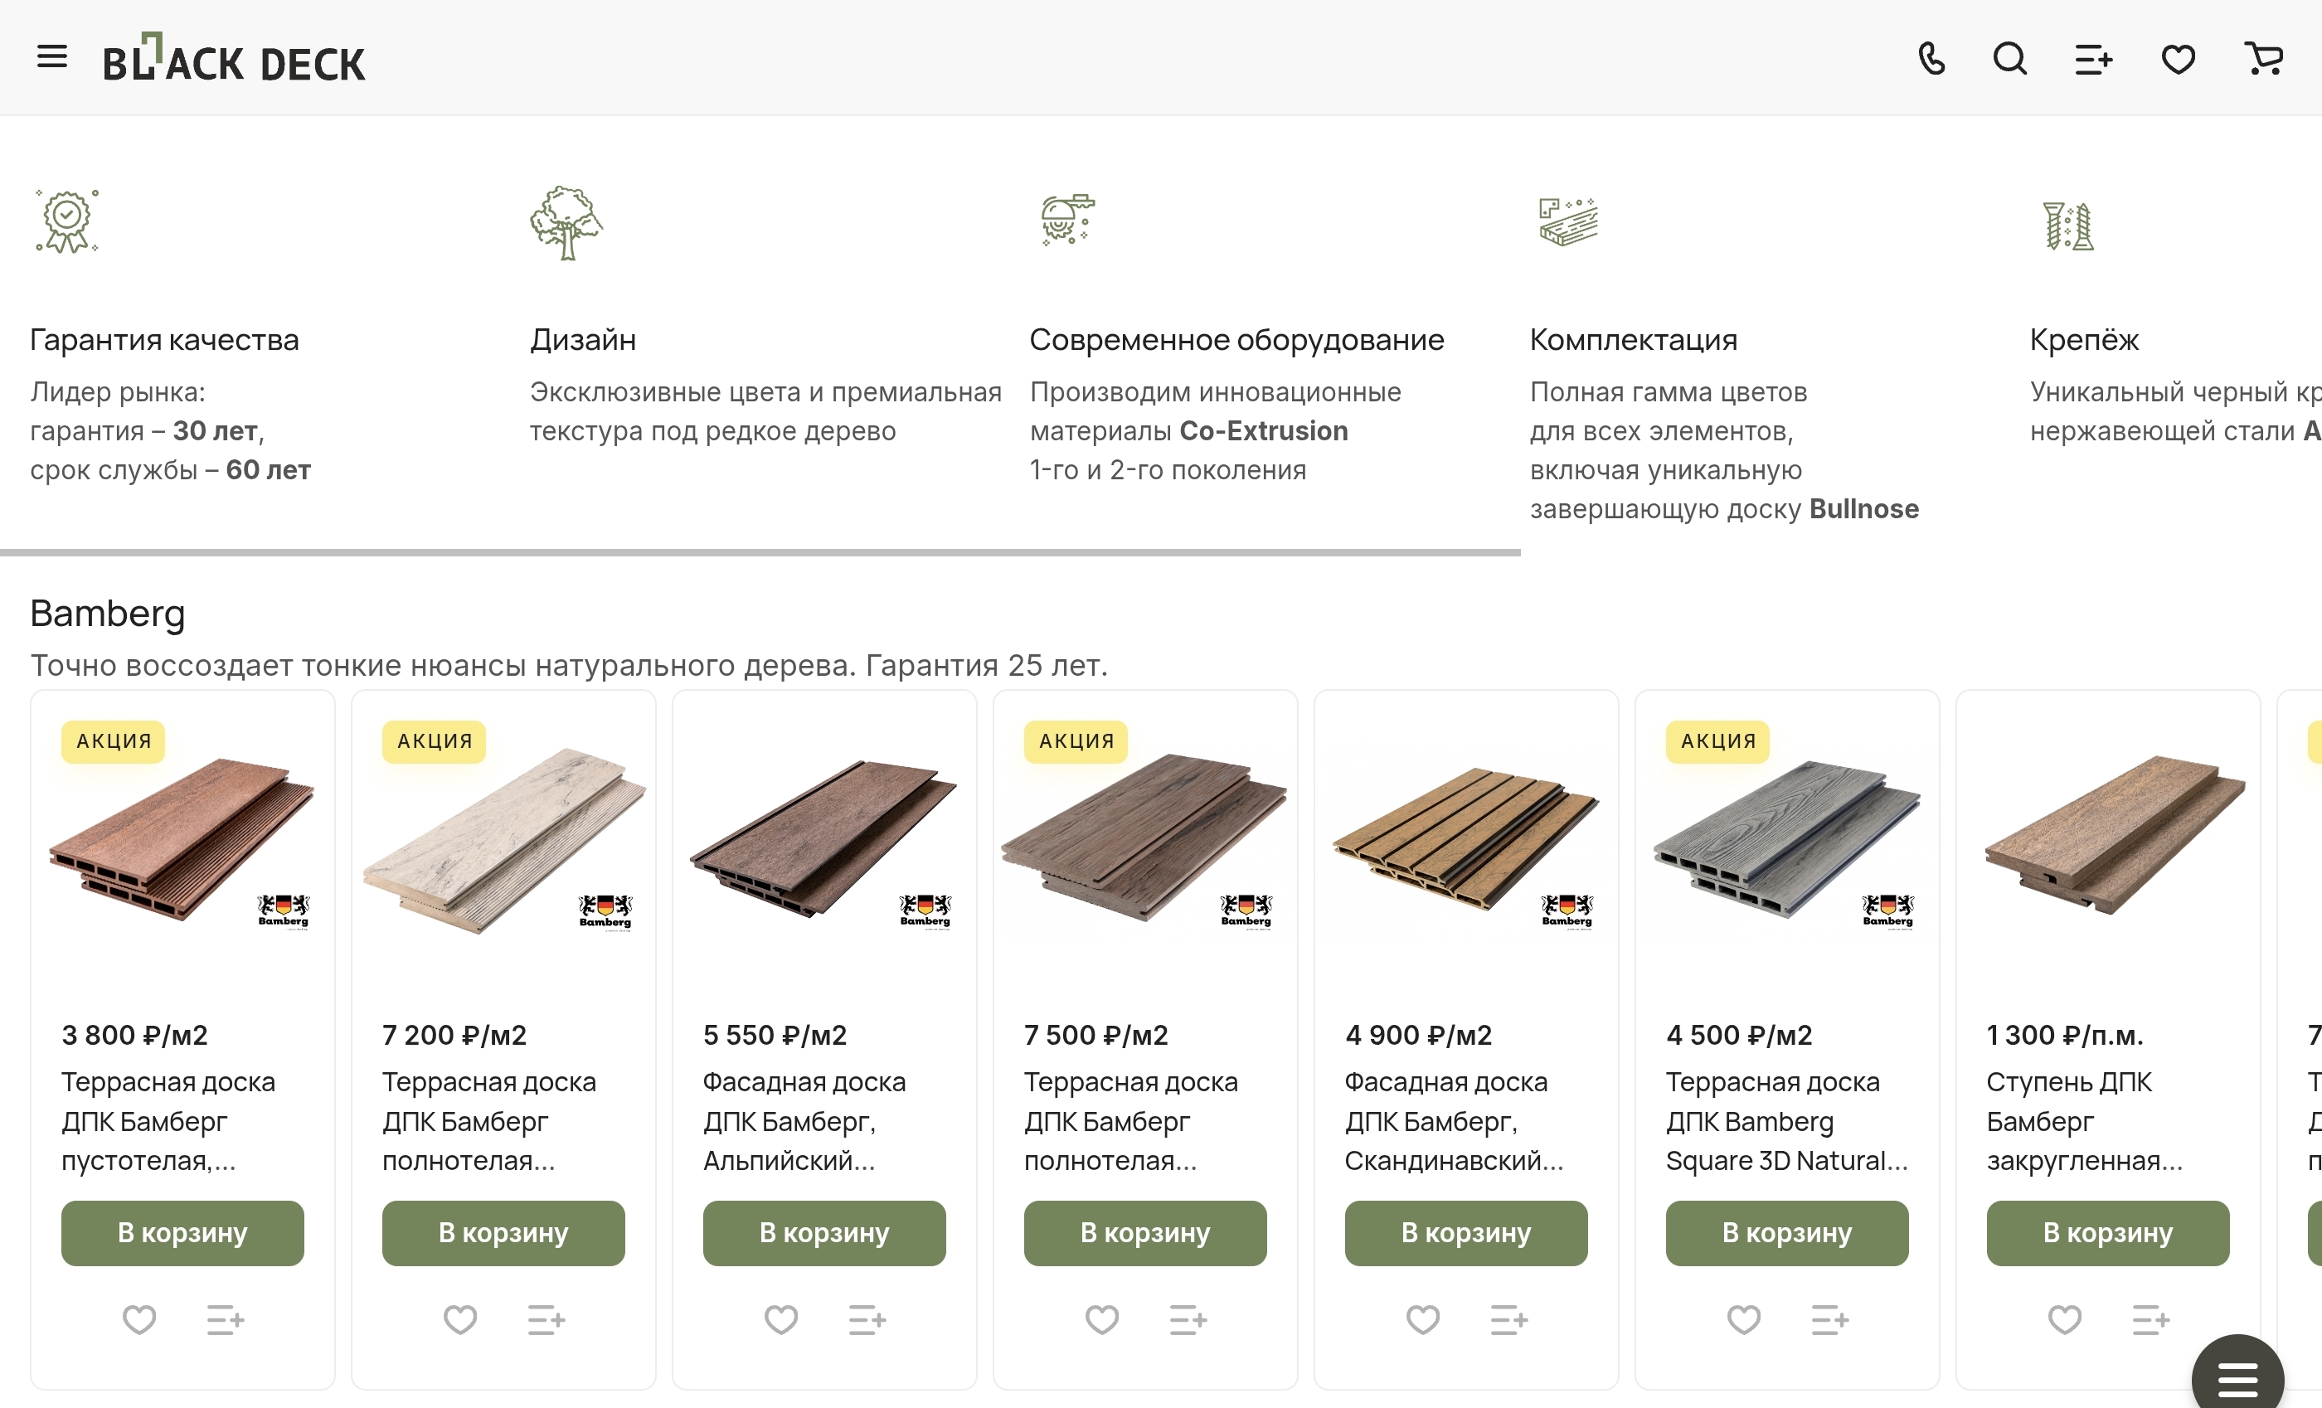
Task: Add the 4 500 ₽/м2 board to comparison
Action: (x=1829, y=1319)
